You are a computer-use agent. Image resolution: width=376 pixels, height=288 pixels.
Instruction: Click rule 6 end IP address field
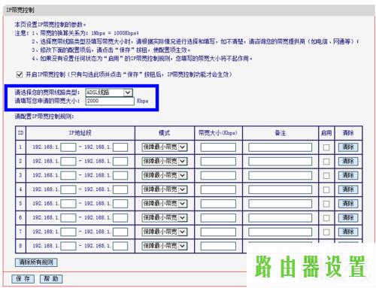pyautogui.click(x=120, y=217)
